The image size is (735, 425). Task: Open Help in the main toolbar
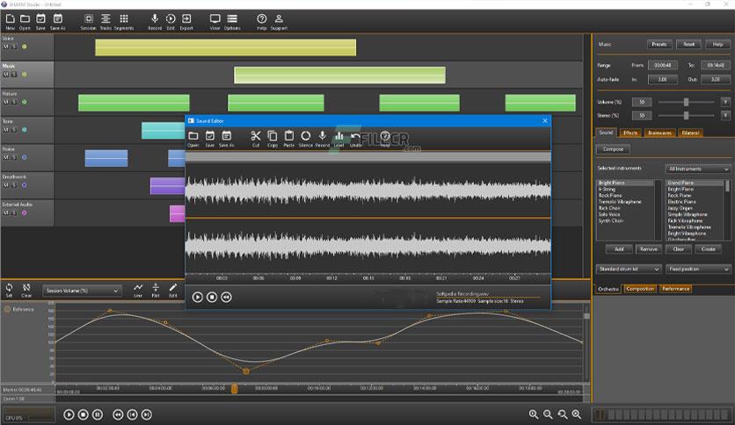262,22
